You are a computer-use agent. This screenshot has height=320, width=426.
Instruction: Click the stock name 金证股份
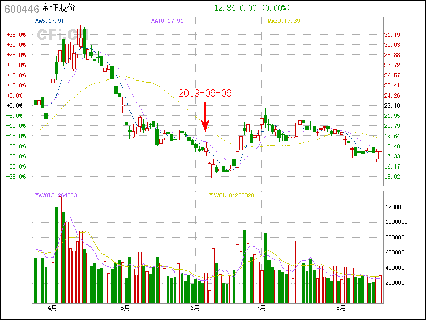point(59,8)
